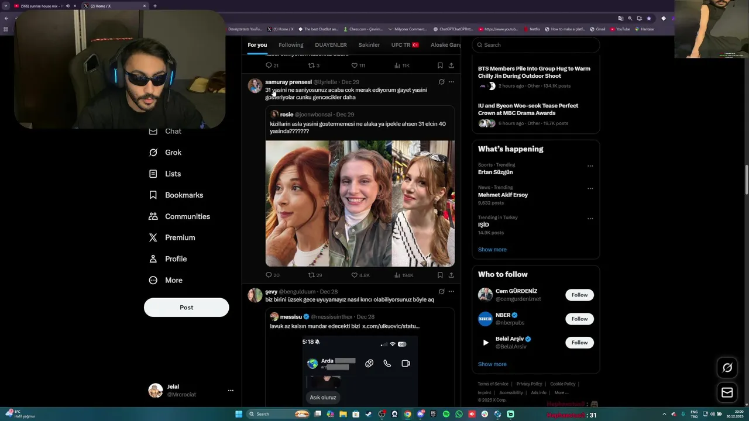
Task: Open Premium in the sidebar
Action: point(172,237)
